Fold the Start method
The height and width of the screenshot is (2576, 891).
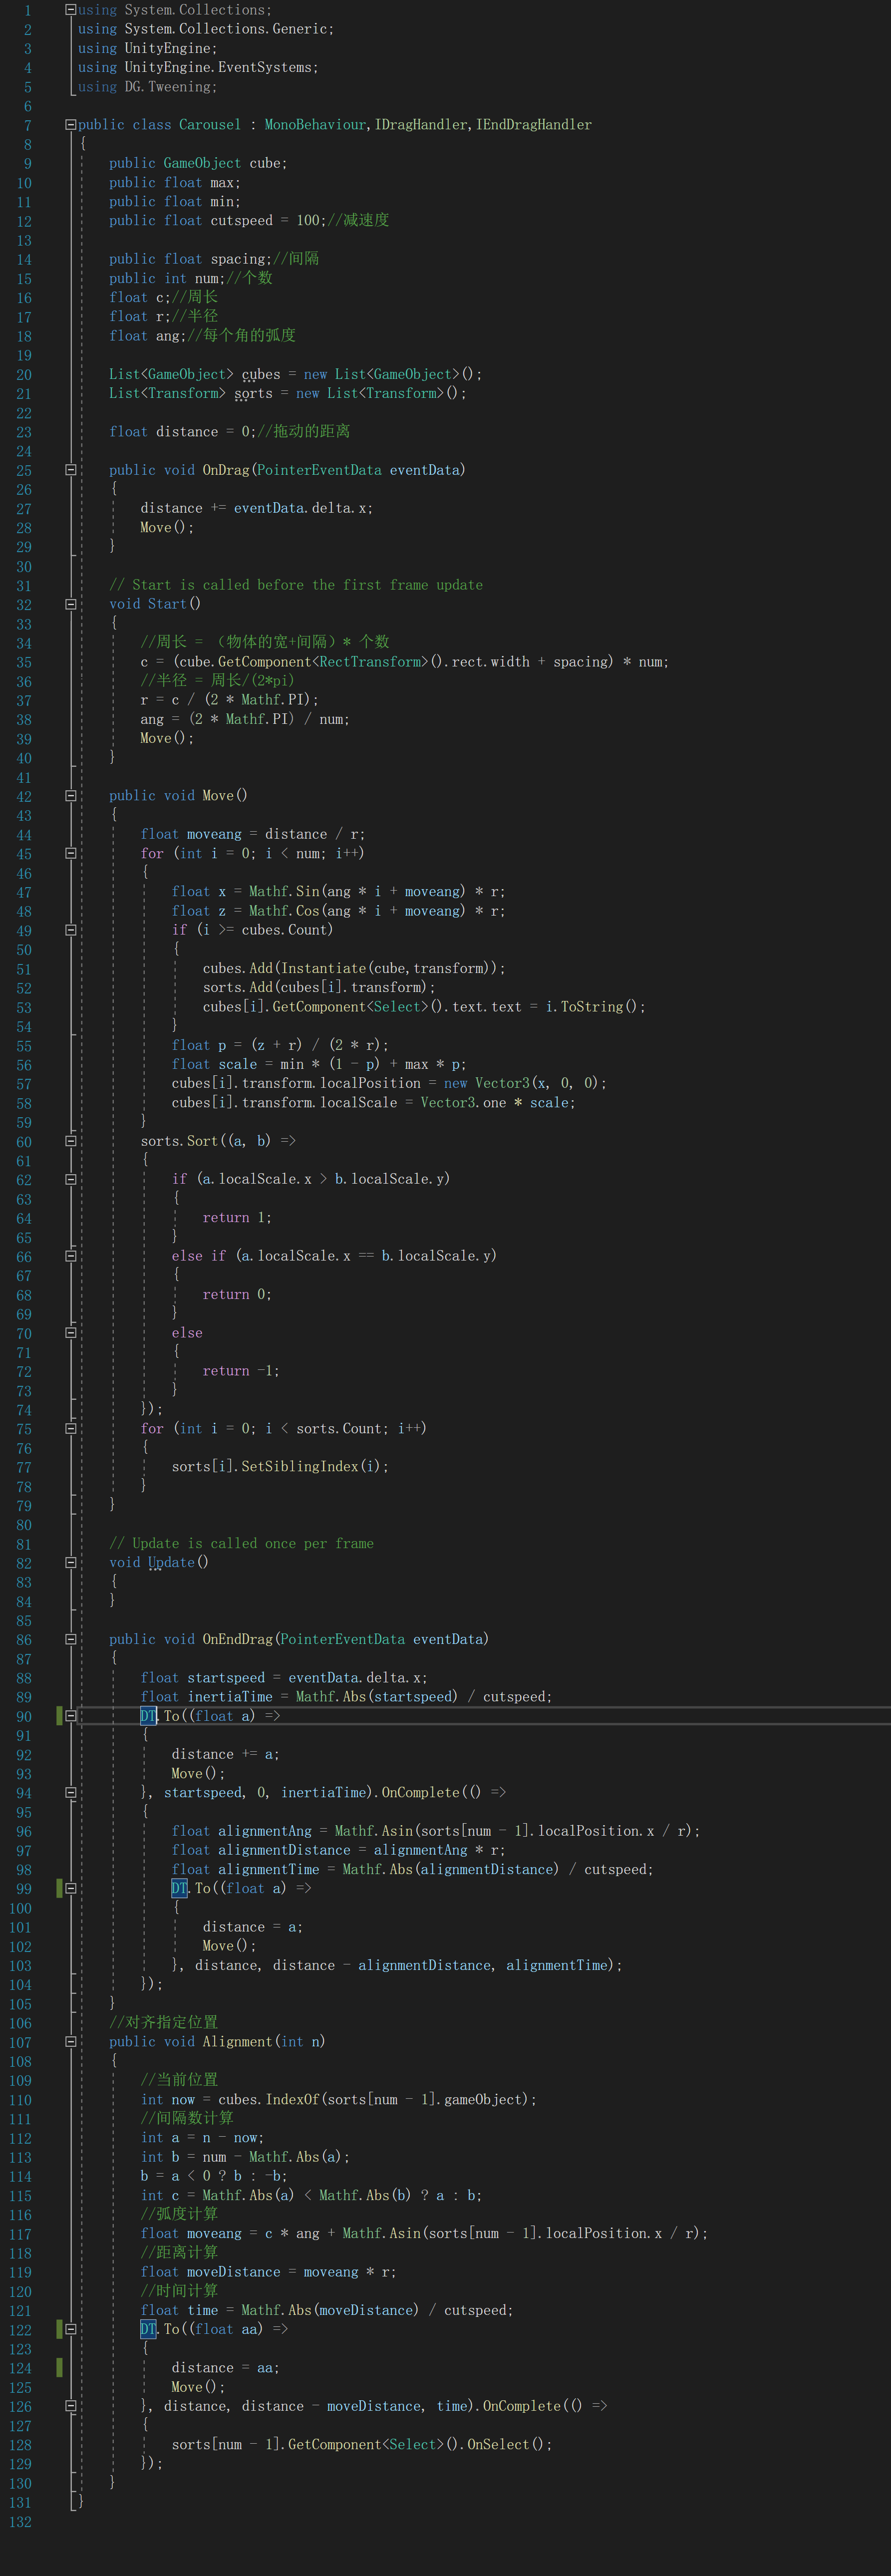point(71,604)
